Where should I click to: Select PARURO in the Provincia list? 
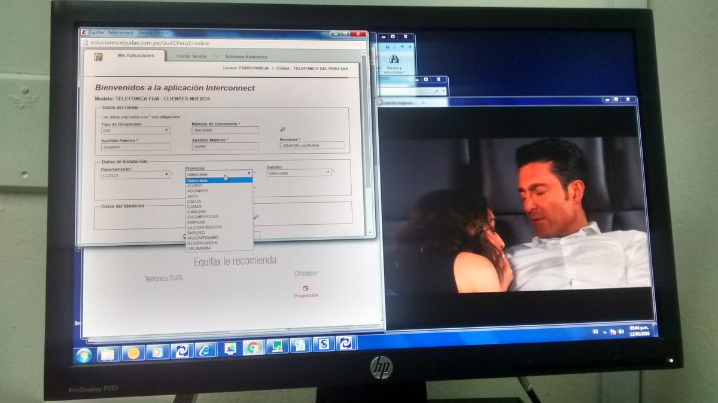pyautogui.click(x=219, y=233)
